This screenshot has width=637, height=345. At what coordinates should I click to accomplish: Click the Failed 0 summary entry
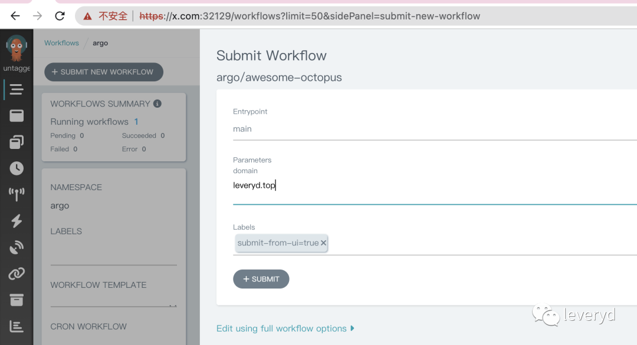click(64, 149)
